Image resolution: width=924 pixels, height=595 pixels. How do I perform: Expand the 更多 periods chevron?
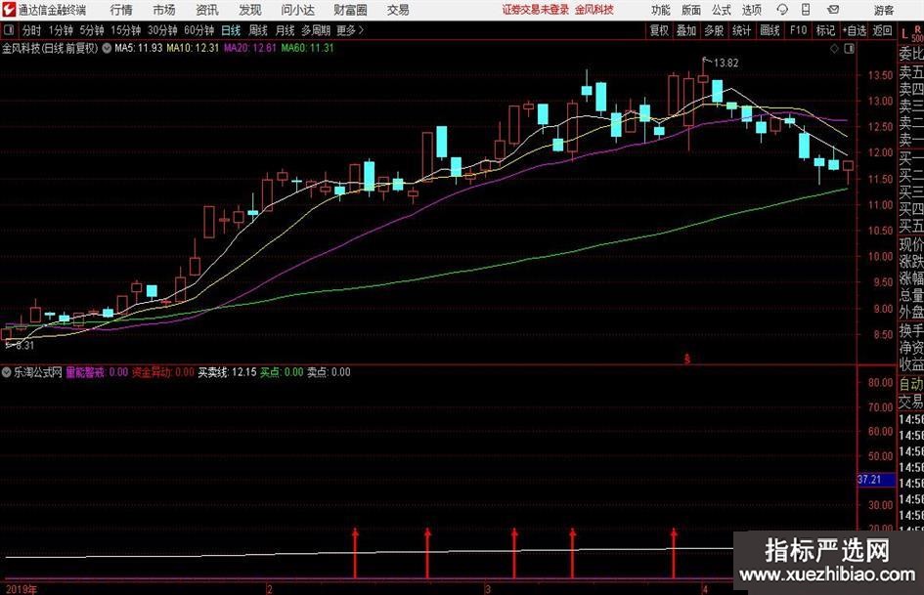[361, 30]
